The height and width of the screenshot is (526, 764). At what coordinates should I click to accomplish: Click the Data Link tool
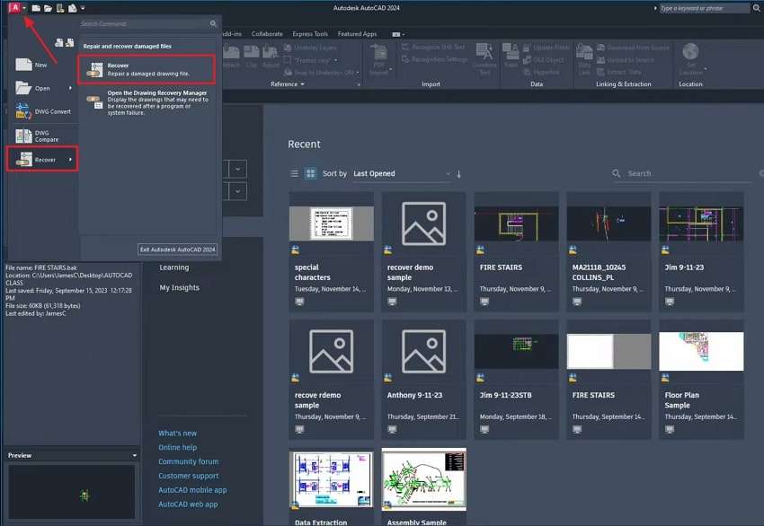click(x=584, y=59)
